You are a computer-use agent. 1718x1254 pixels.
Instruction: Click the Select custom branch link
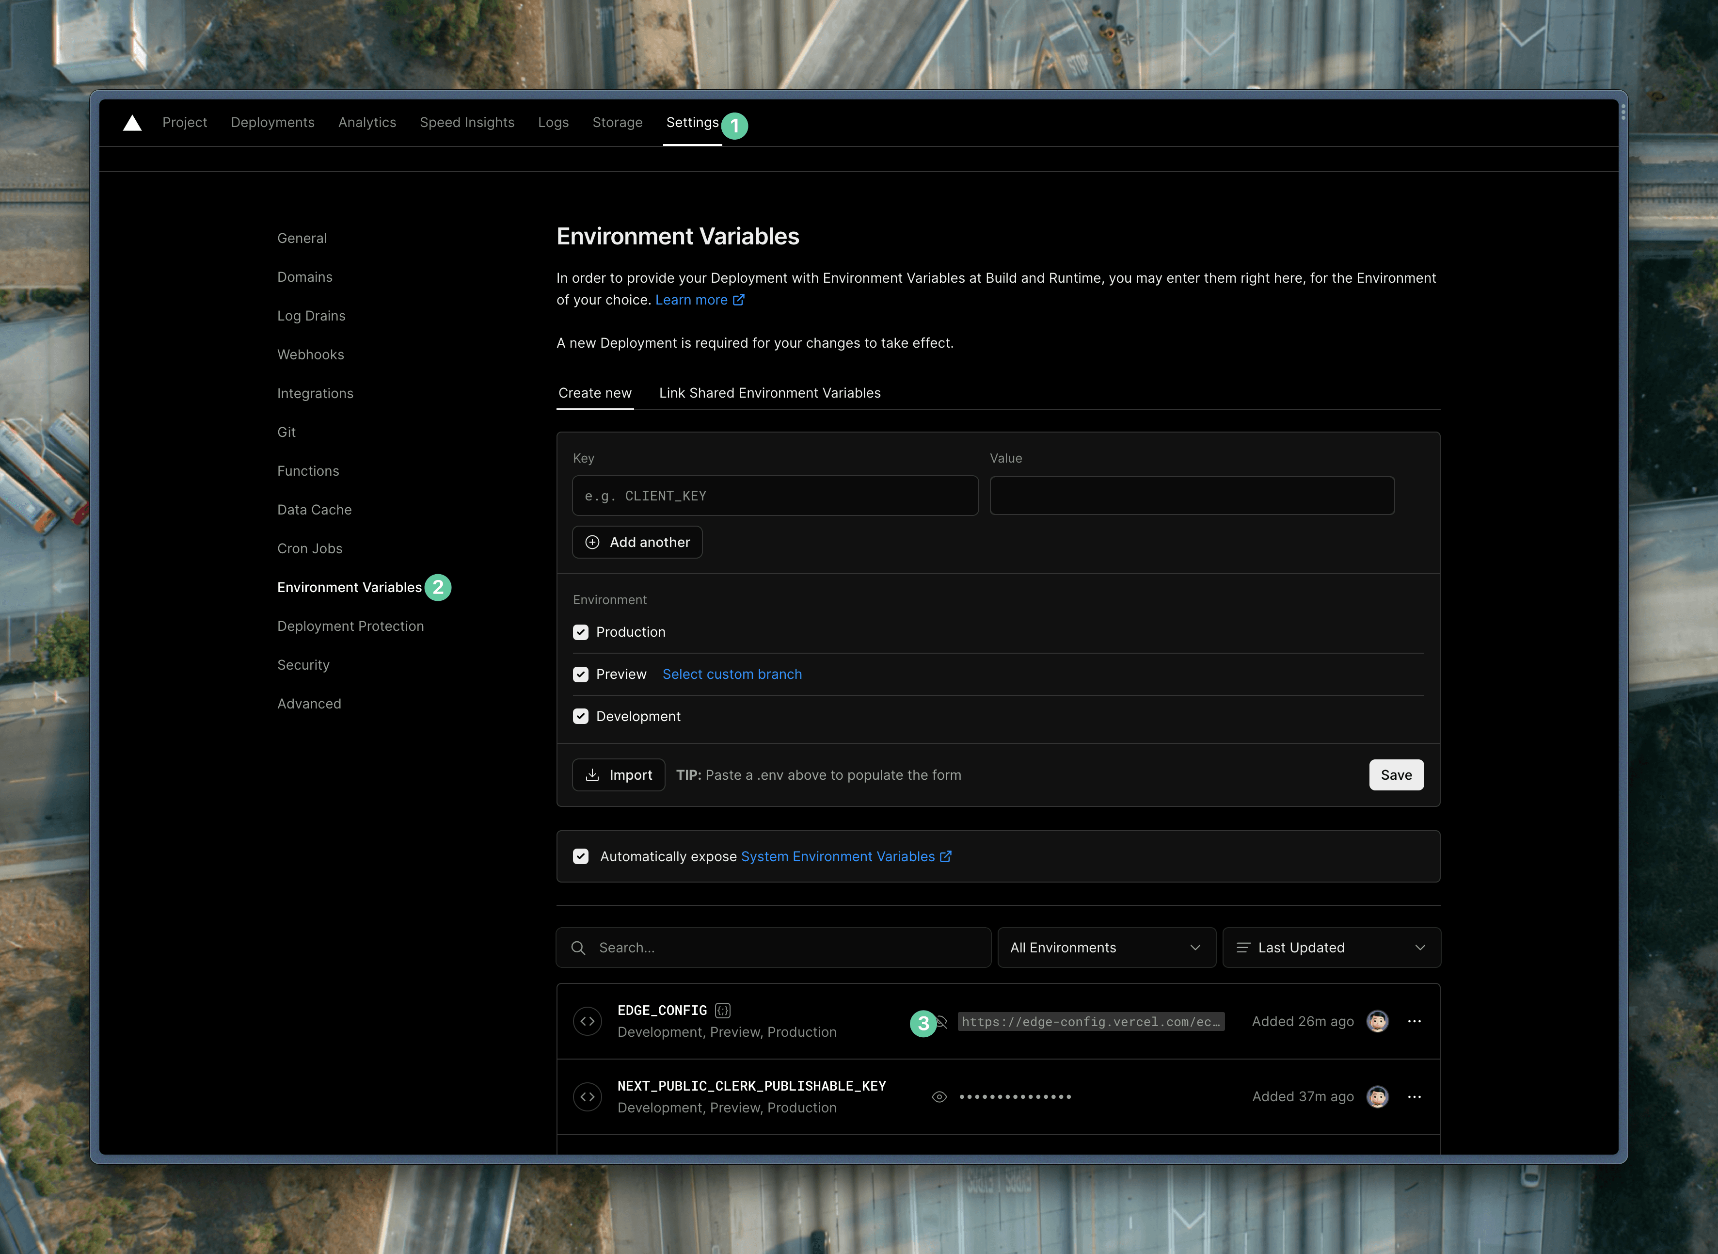click(732, 674)
